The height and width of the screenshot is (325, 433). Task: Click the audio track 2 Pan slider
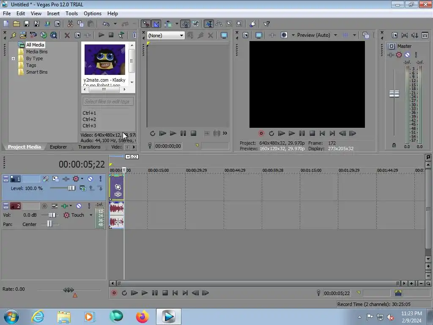coord(50,224)
